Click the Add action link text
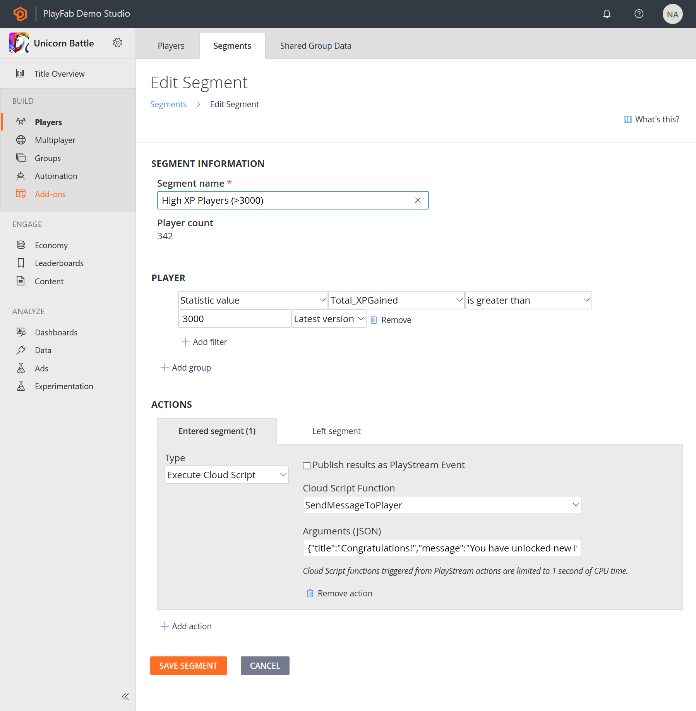The image size is (696, 711). click(x=192, y=626)
